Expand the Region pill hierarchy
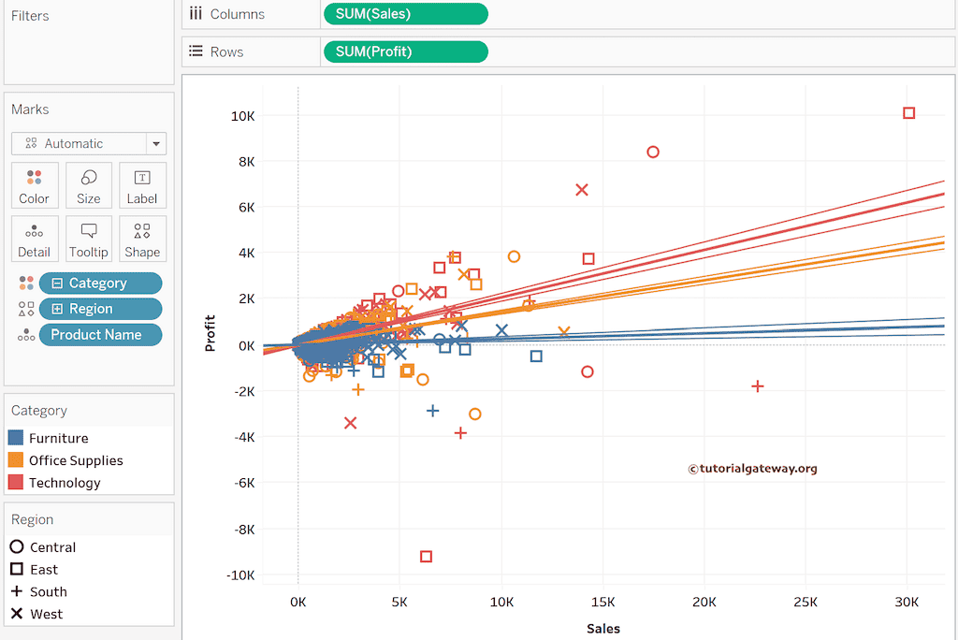The image size is (958, 640). click(57, 309)
